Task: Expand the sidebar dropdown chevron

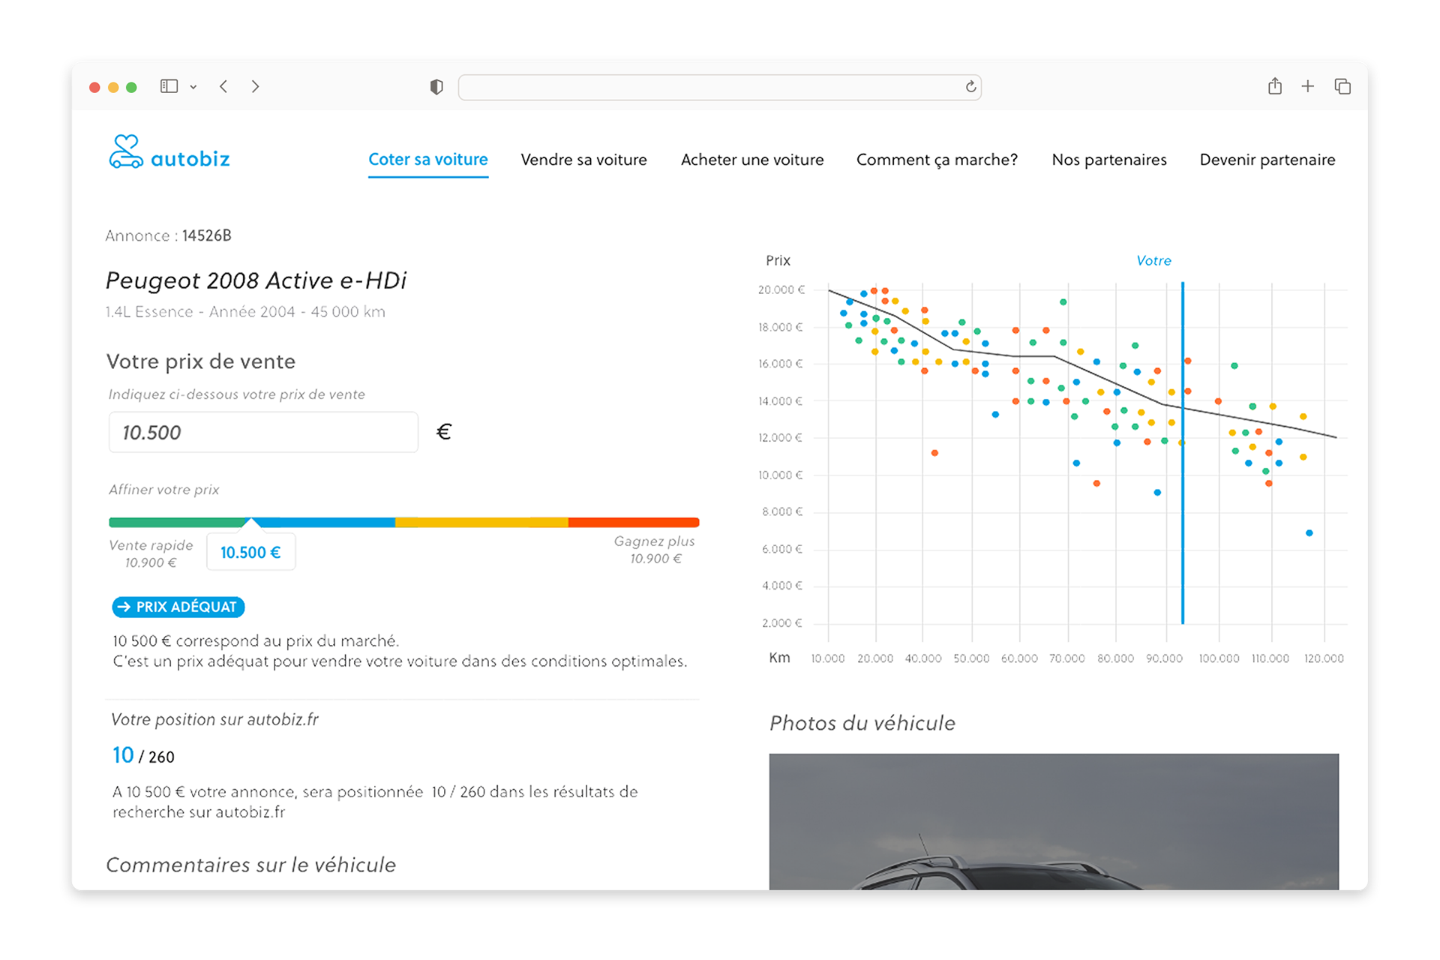Action: click(x=193, y=87)
